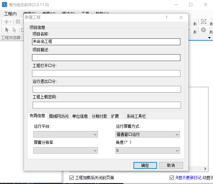Switch to the 系统工具栏 tab
This screenshot has height=184, width=213.
coord(136,116)
